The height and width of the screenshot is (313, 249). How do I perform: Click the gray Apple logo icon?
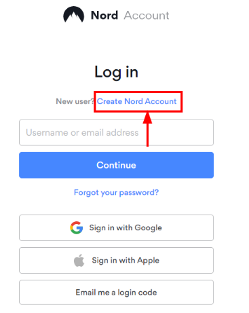(79, 260)
